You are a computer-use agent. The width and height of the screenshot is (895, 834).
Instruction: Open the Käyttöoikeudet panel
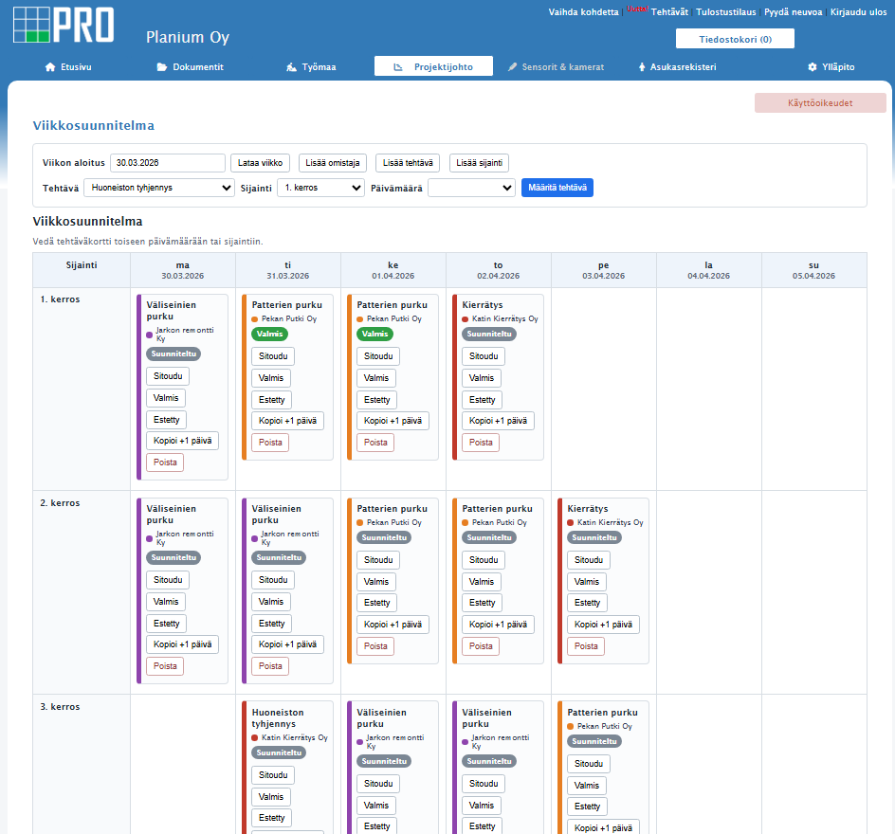coord(820,101)
